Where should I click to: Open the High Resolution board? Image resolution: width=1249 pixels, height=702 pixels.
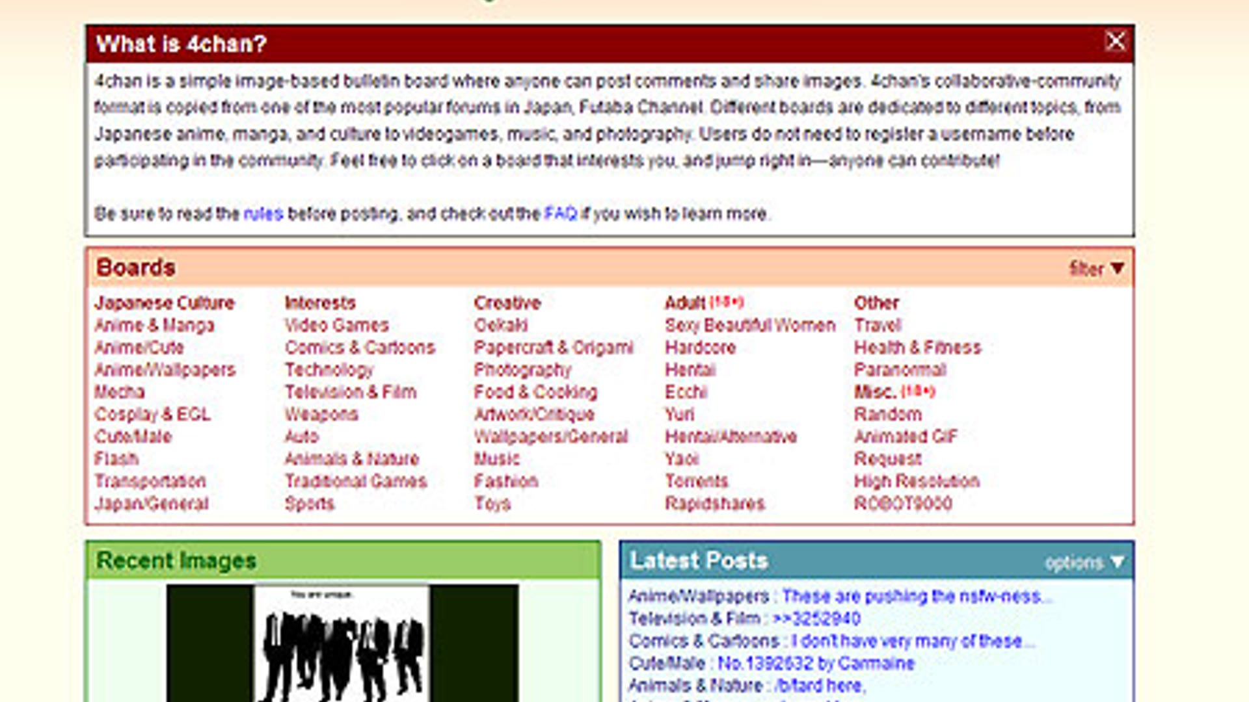tap(917, 481)
